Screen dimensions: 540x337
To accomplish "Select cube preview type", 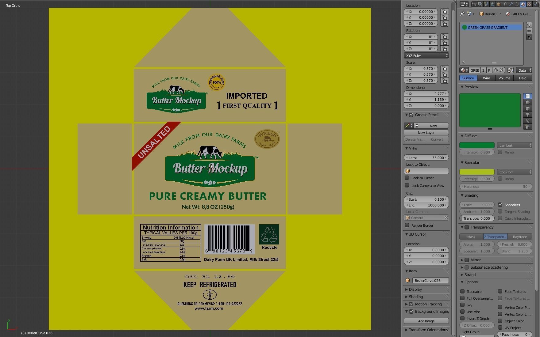I will [x=528, y=108].
